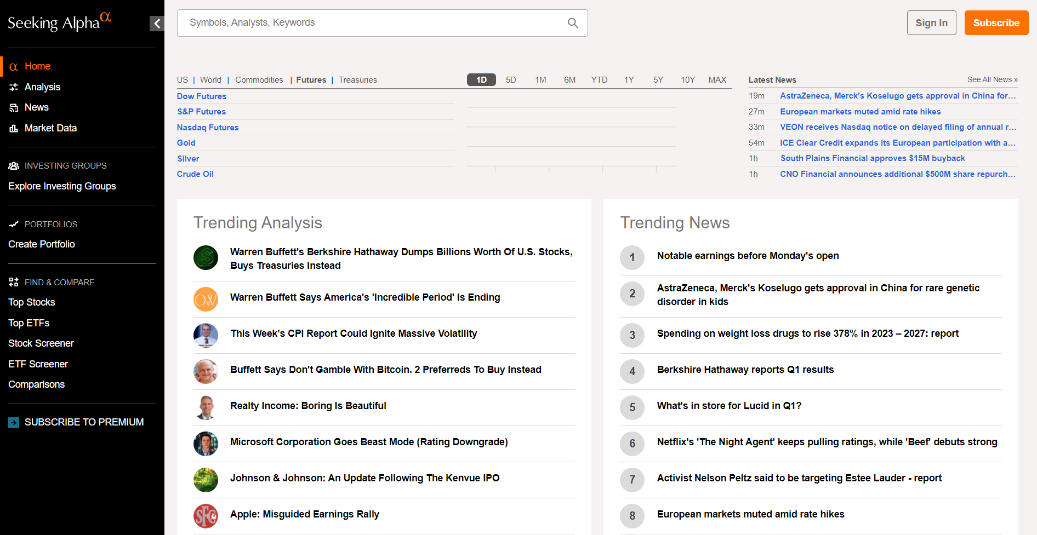Open Stock Screener in sidebar
The image size is (1037, 535).
pos(41,343)
